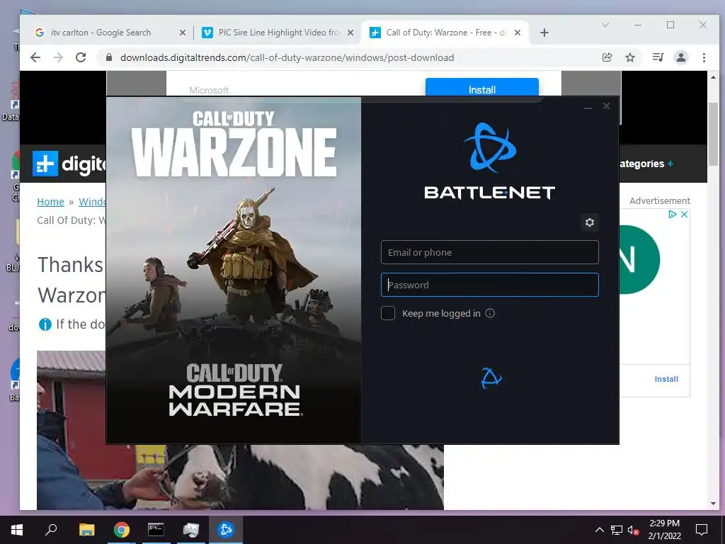Viewport: 725px width, 544px height.
Task: Open the taskbar clock and date
Action: coord(664,530)
